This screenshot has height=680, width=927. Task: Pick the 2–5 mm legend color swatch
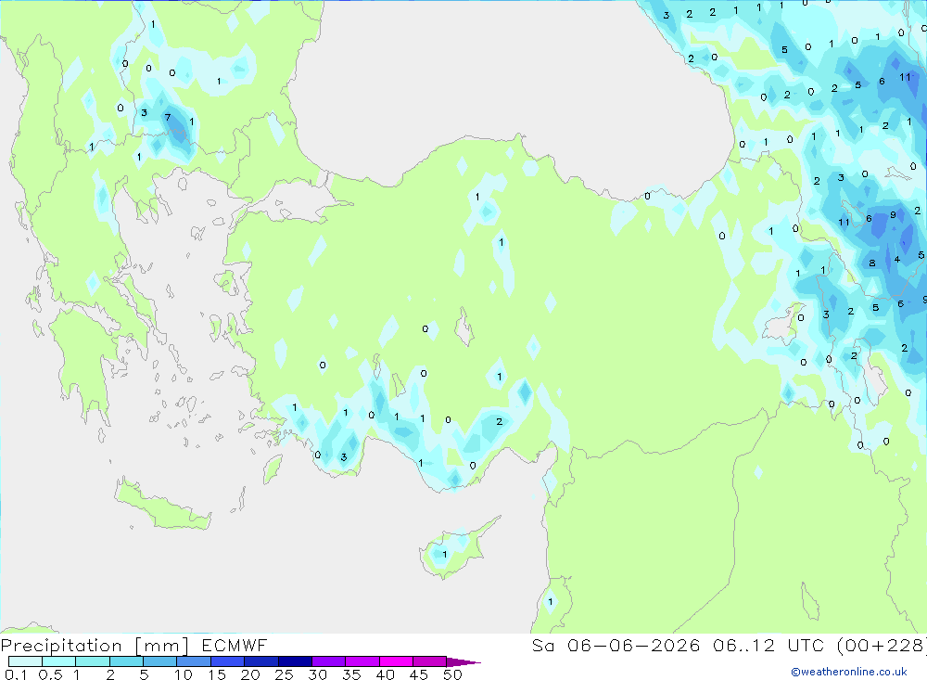tap(126, 661)
